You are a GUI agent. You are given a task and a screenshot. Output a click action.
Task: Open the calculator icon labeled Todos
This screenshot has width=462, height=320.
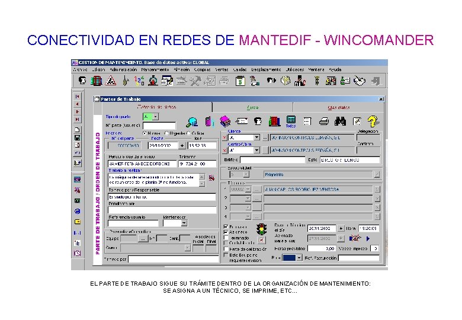click(291, 121)
